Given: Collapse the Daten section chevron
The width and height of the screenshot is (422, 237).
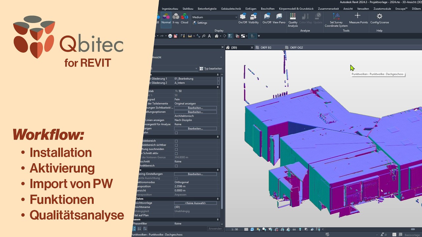Looking at the screenshot, I should [218, 199].
